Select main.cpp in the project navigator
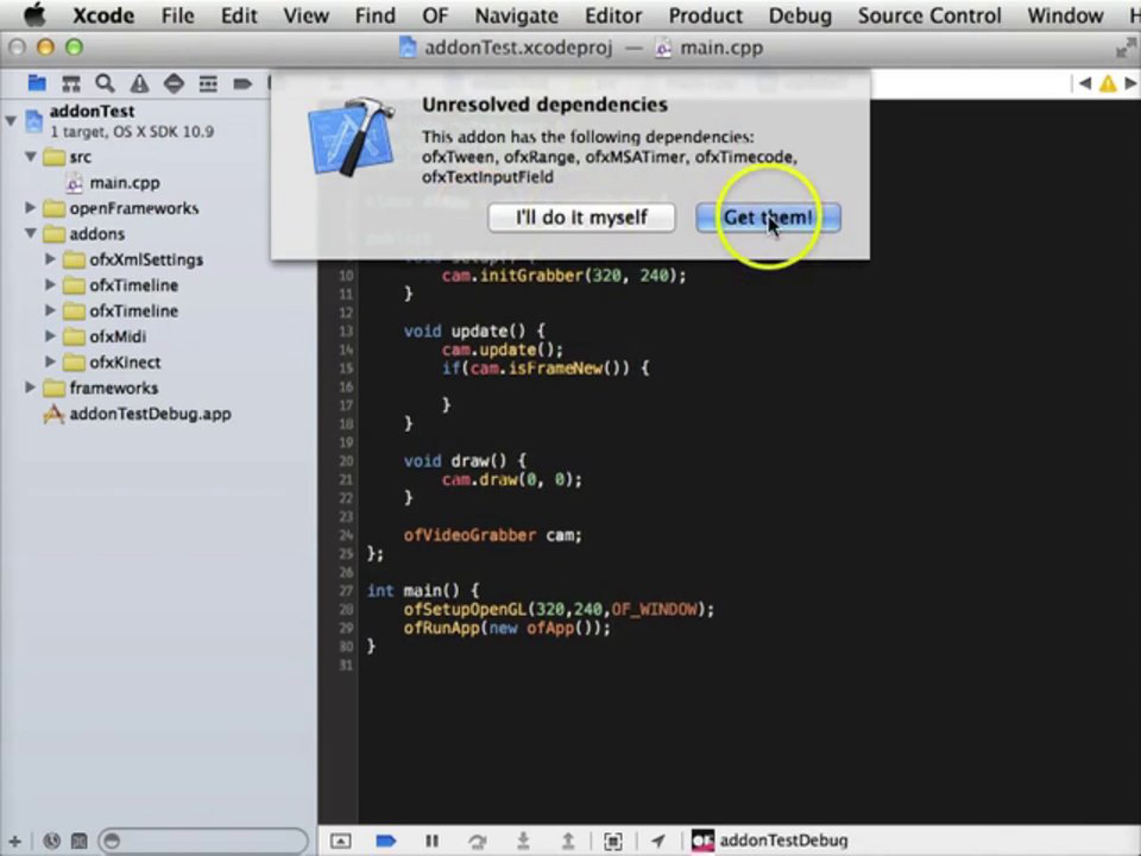The image size is (1141, 856). 124,183
